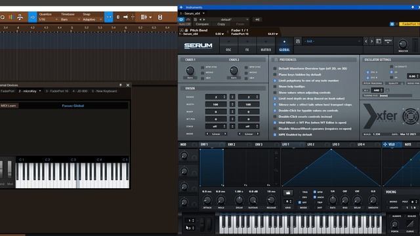
Task: Switch to Serum MATRIX tab
Action: point(266,45)
